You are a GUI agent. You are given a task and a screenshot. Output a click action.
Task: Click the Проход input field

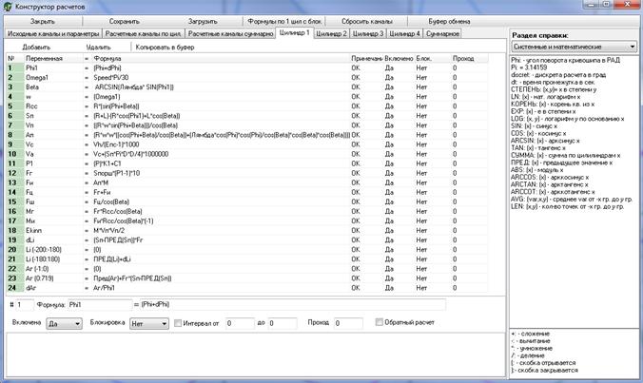(x=348, y=323)
